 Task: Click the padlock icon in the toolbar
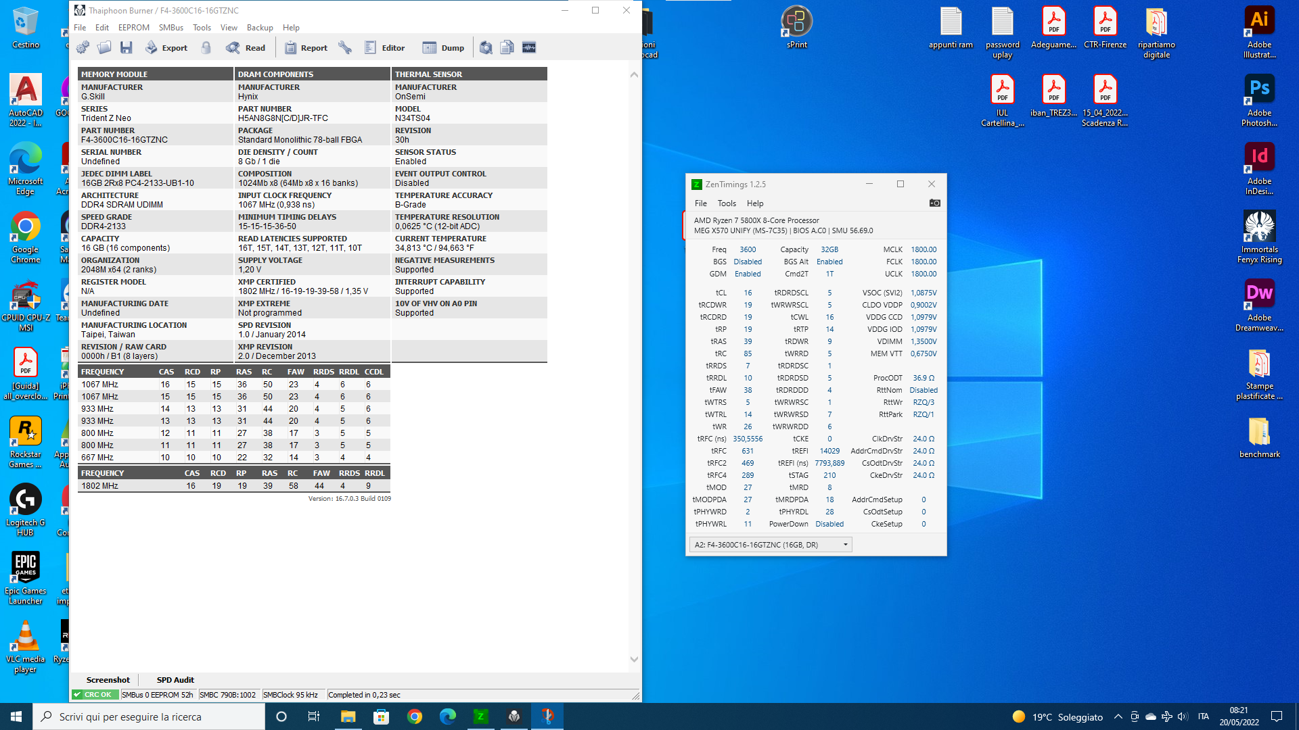pos(206,47)
